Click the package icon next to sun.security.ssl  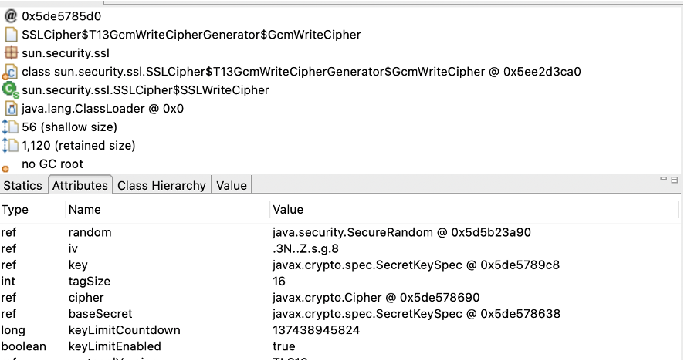pyautogui.click(x=10, y=53)
